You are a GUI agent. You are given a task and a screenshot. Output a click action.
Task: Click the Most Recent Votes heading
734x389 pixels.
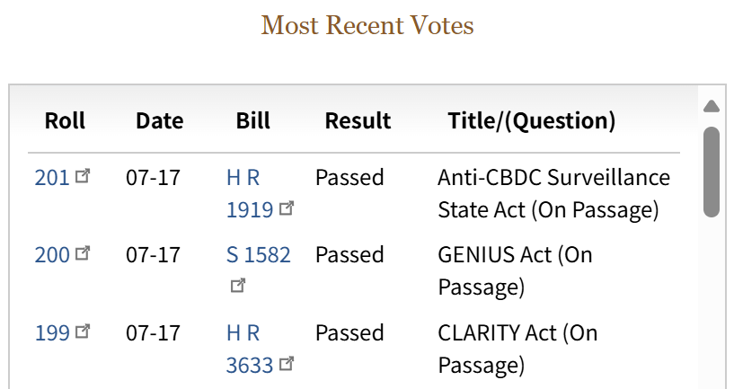tap(367, 25)
